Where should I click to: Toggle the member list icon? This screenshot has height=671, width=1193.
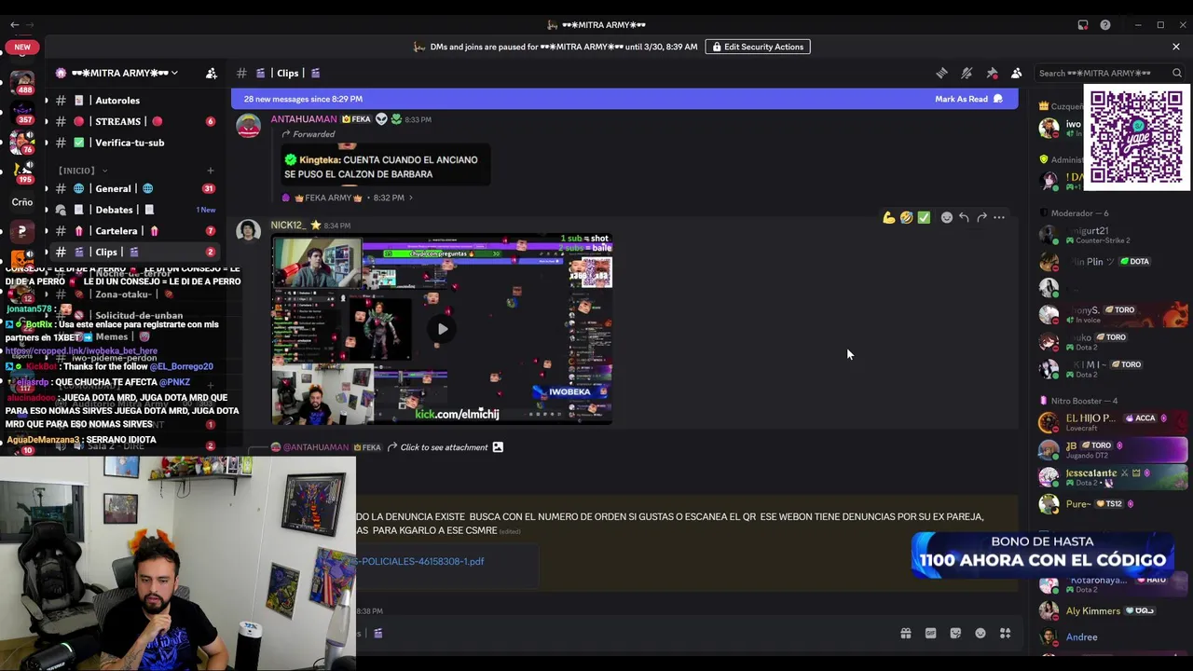tap(1017, 73)
